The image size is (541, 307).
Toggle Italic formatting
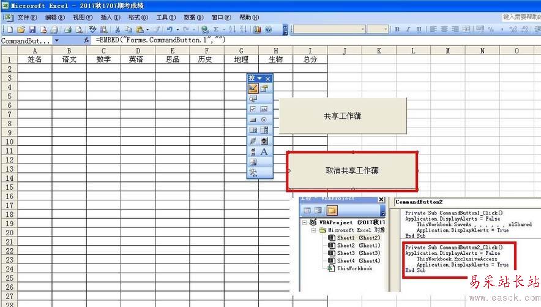pos(408,29)
